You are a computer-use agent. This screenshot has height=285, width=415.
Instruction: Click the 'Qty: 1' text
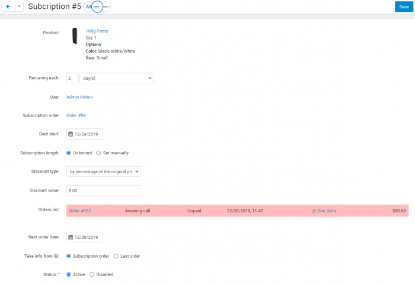(x=91, y=38)
